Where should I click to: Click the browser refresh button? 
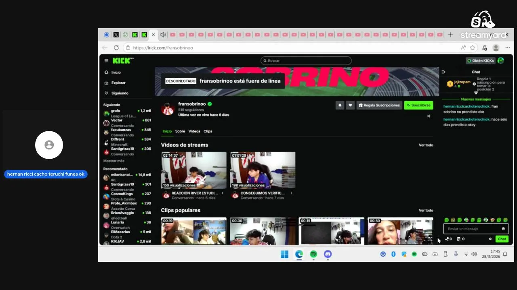[116, 48]
